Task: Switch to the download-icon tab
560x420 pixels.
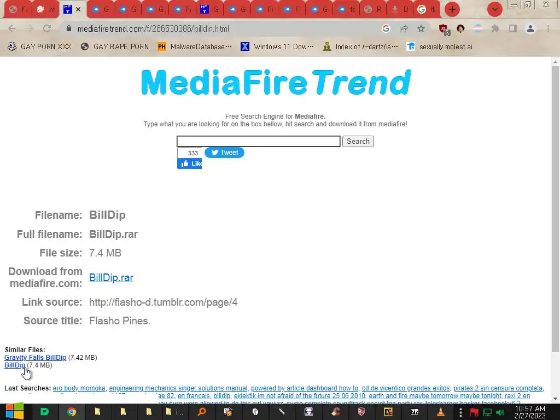Action: click(400, 9)
